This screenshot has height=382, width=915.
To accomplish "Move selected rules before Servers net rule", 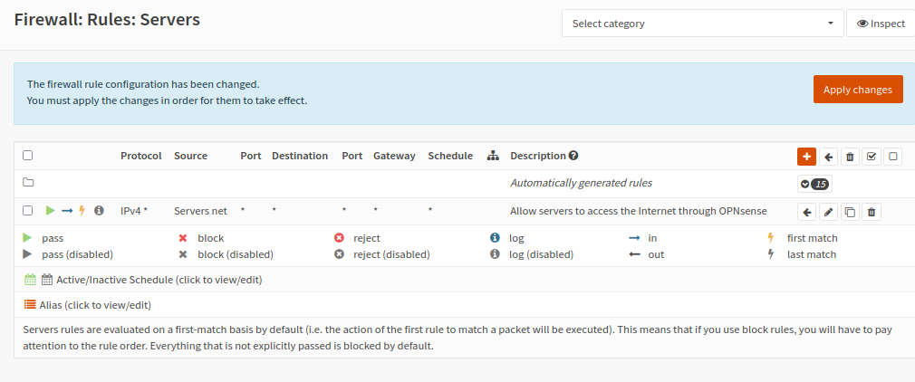I will 806,212.
